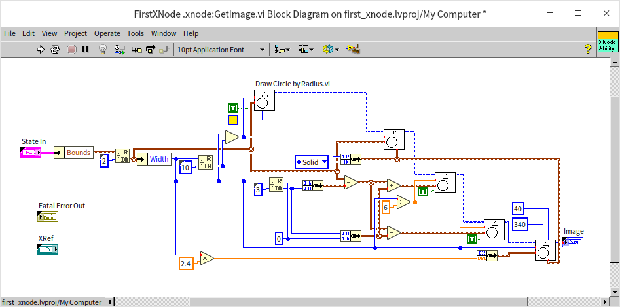Open Context Help question mark

point(588,48)
